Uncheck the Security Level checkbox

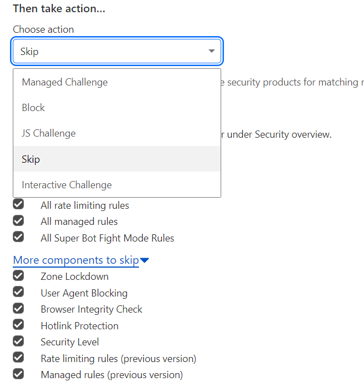tap(18, 341)
